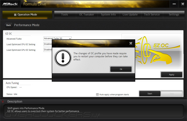Switch to the Tools tab
This screenshot has height=121, width=187.
pyautogui.click(x=65, y=15)
